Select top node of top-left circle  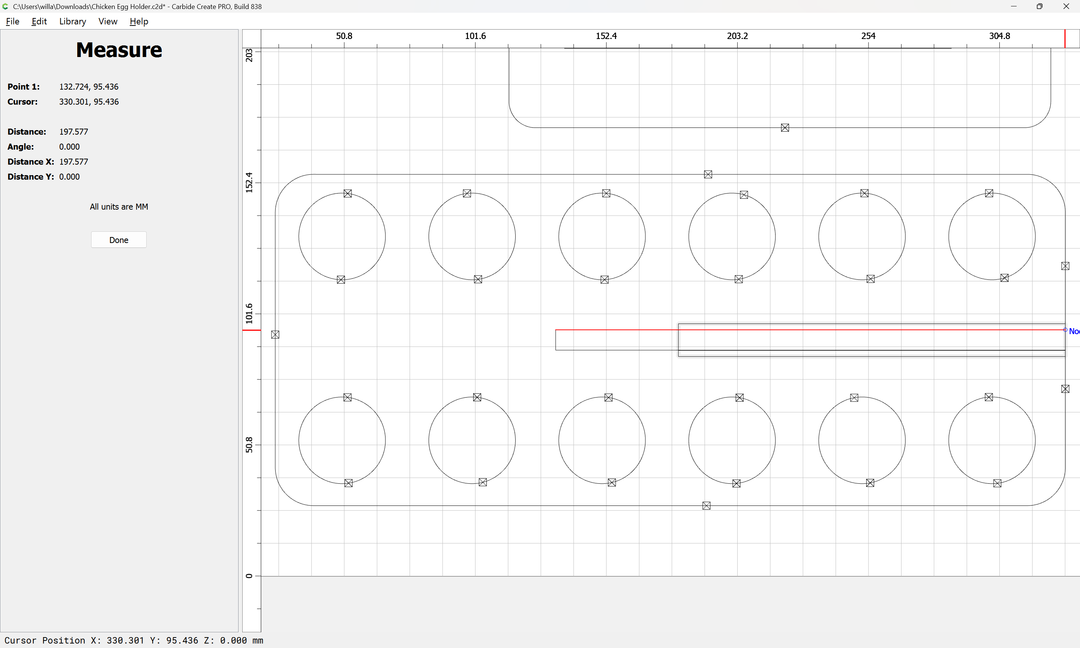[x=348, y=193]
